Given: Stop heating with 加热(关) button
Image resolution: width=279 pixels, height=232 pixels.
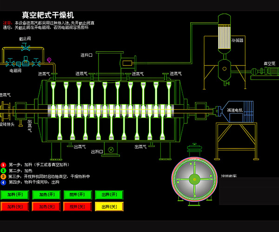Looking at the screenshot, I should click(46, 206).
